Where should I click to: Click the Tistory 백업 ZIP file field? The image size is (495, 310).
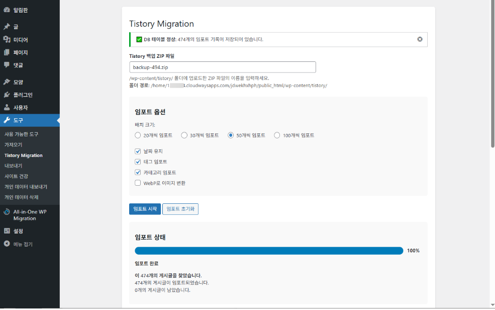click(223, 67)
